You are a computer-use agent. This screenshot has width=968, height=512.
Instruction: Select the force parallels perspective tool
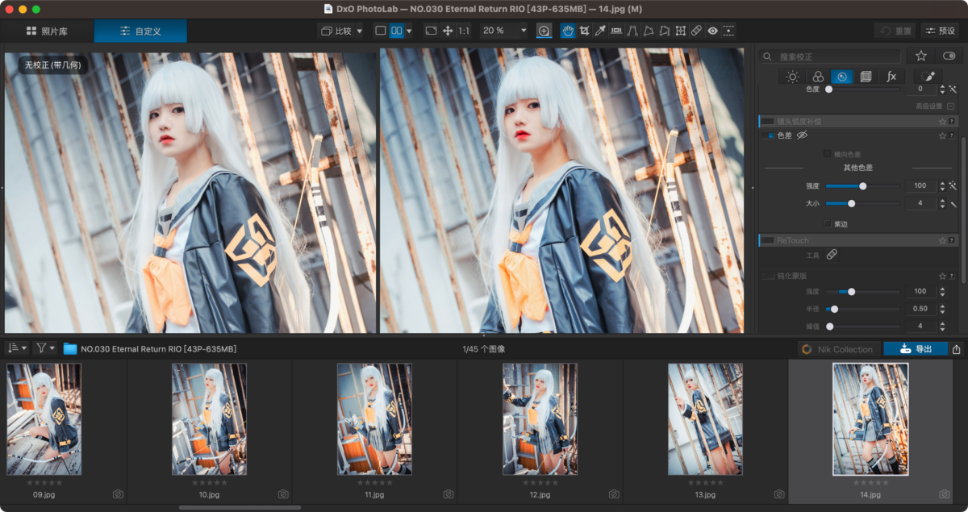[632, 31]
